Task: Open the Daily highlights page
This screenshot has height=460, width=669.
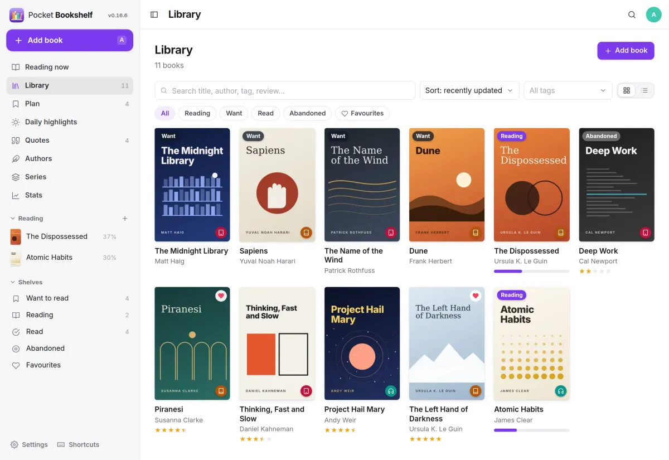Action: tap(70, 122)
